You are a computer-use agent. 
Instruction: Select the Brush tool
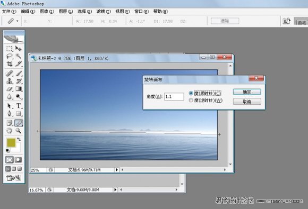coord(19,74)
